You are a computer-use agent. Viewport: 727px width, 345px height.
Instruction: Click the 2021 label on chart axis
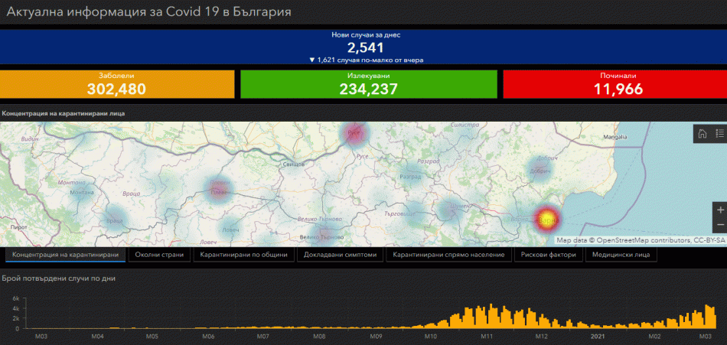pyautogui.click(x=597, y=336)
